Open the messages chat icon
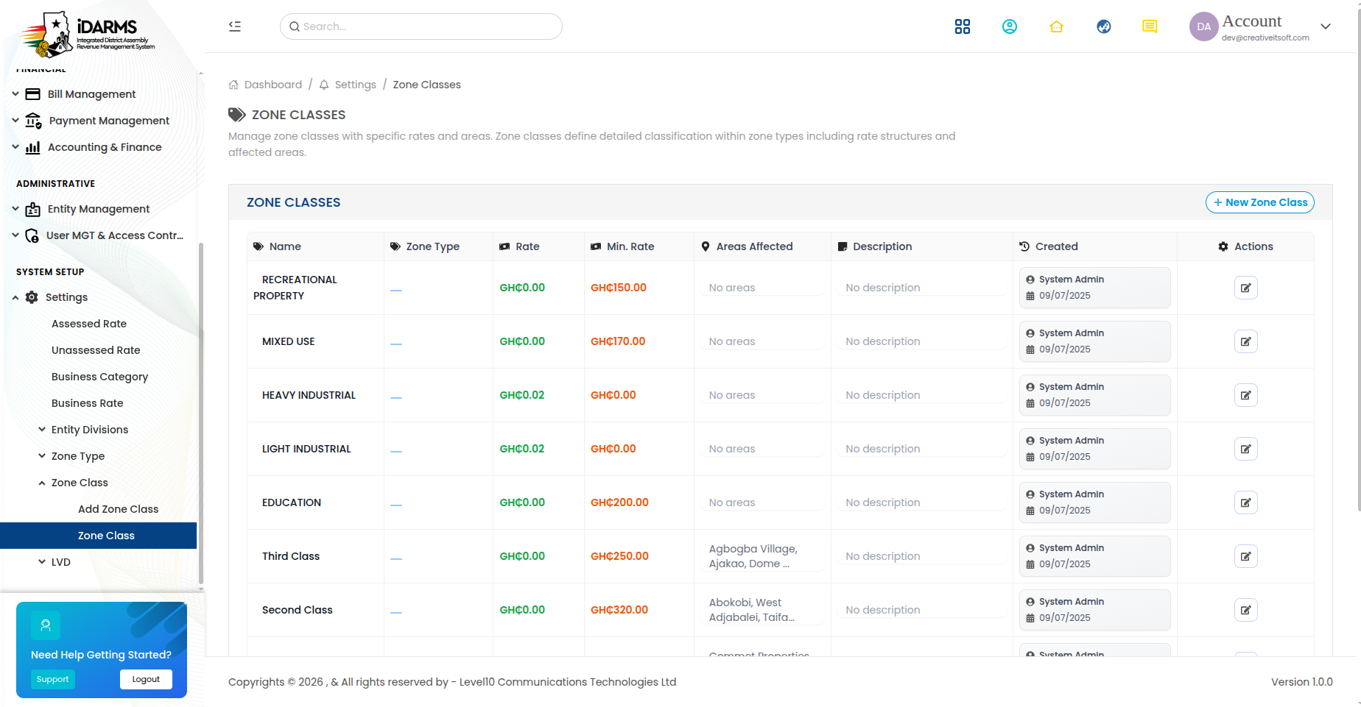Screen dimensions: 1361x707 click(1150, 26)
